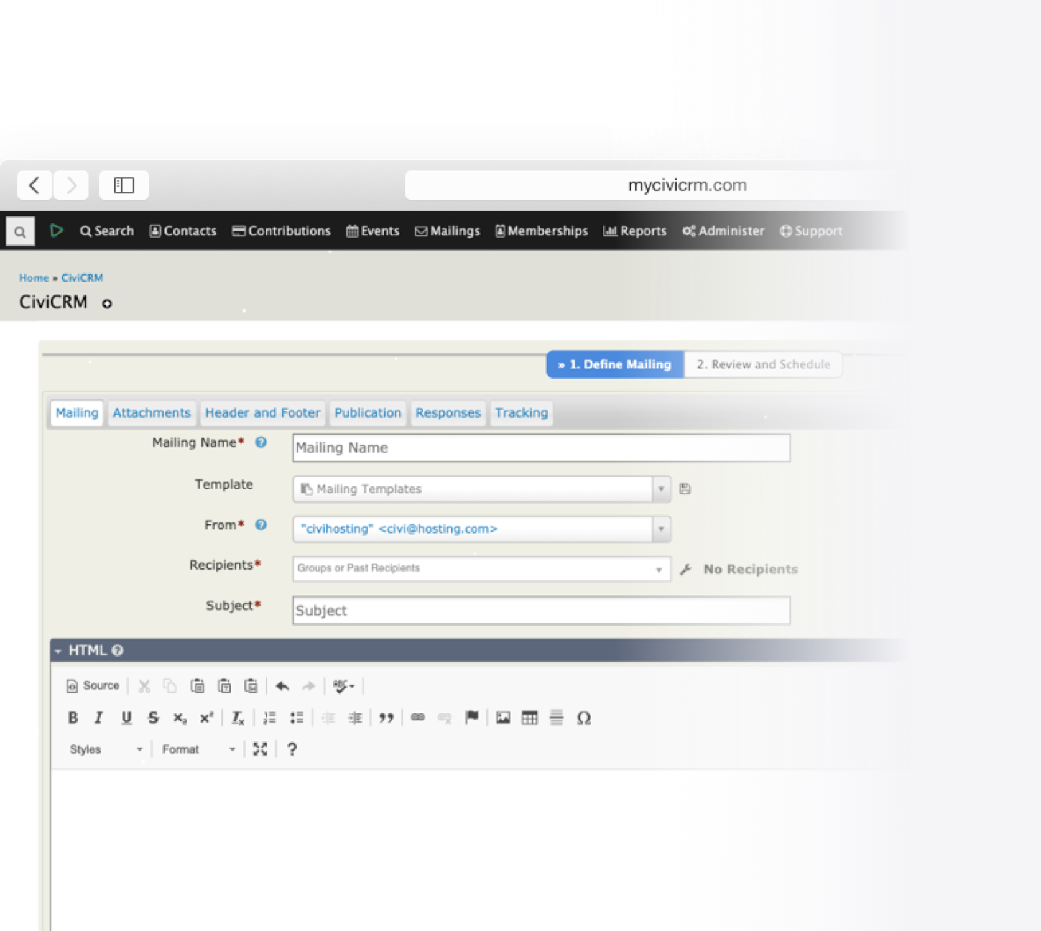Click the Mailing Name input field

tap(541, 448)
